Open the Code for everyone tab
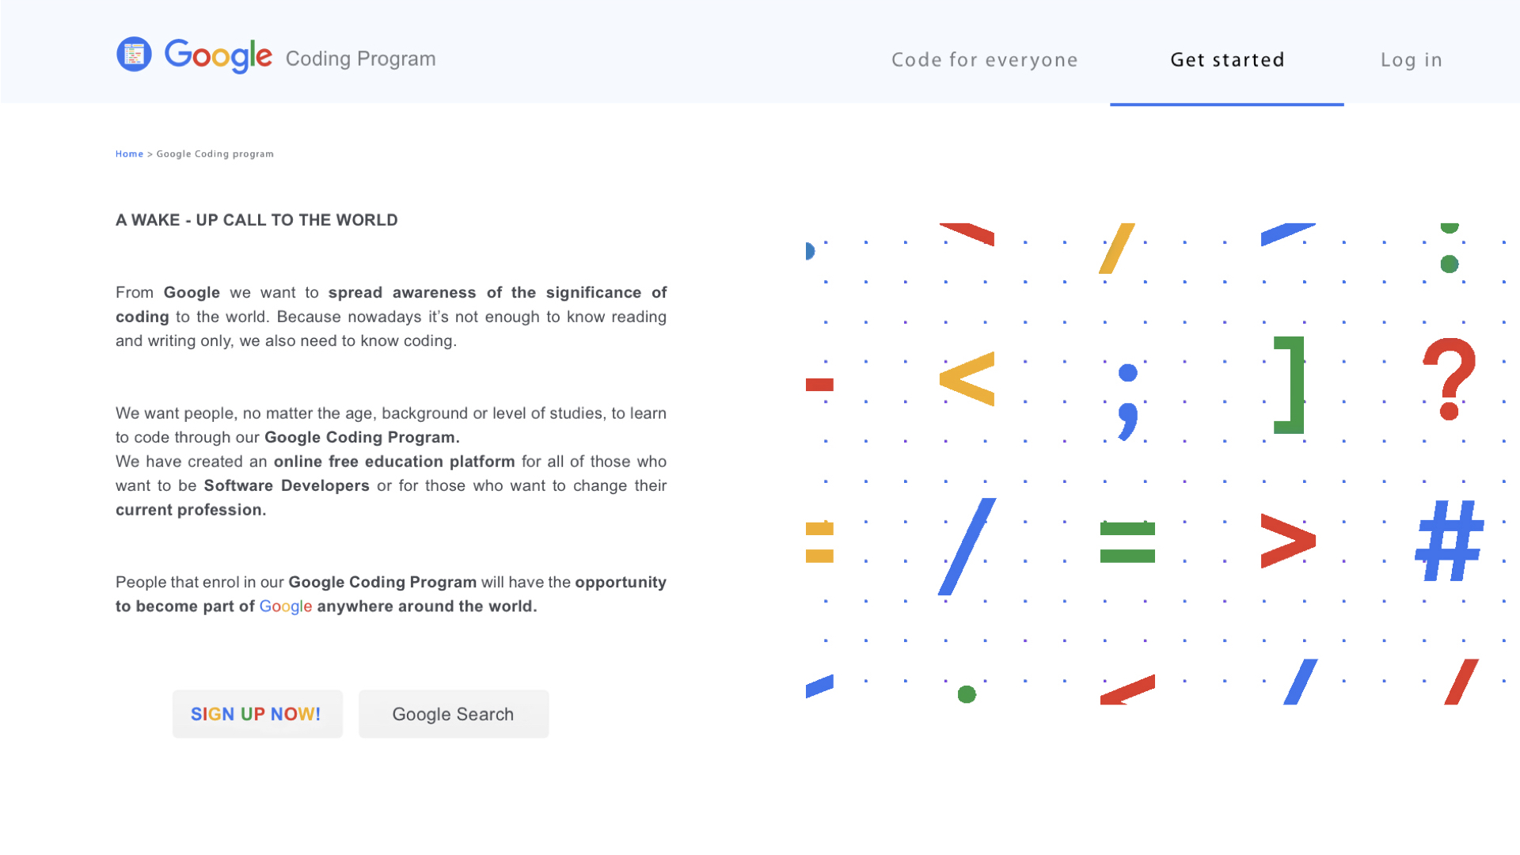Image resolution: width=1520 pixels, height=855 pixels. [x=984, y=60]
